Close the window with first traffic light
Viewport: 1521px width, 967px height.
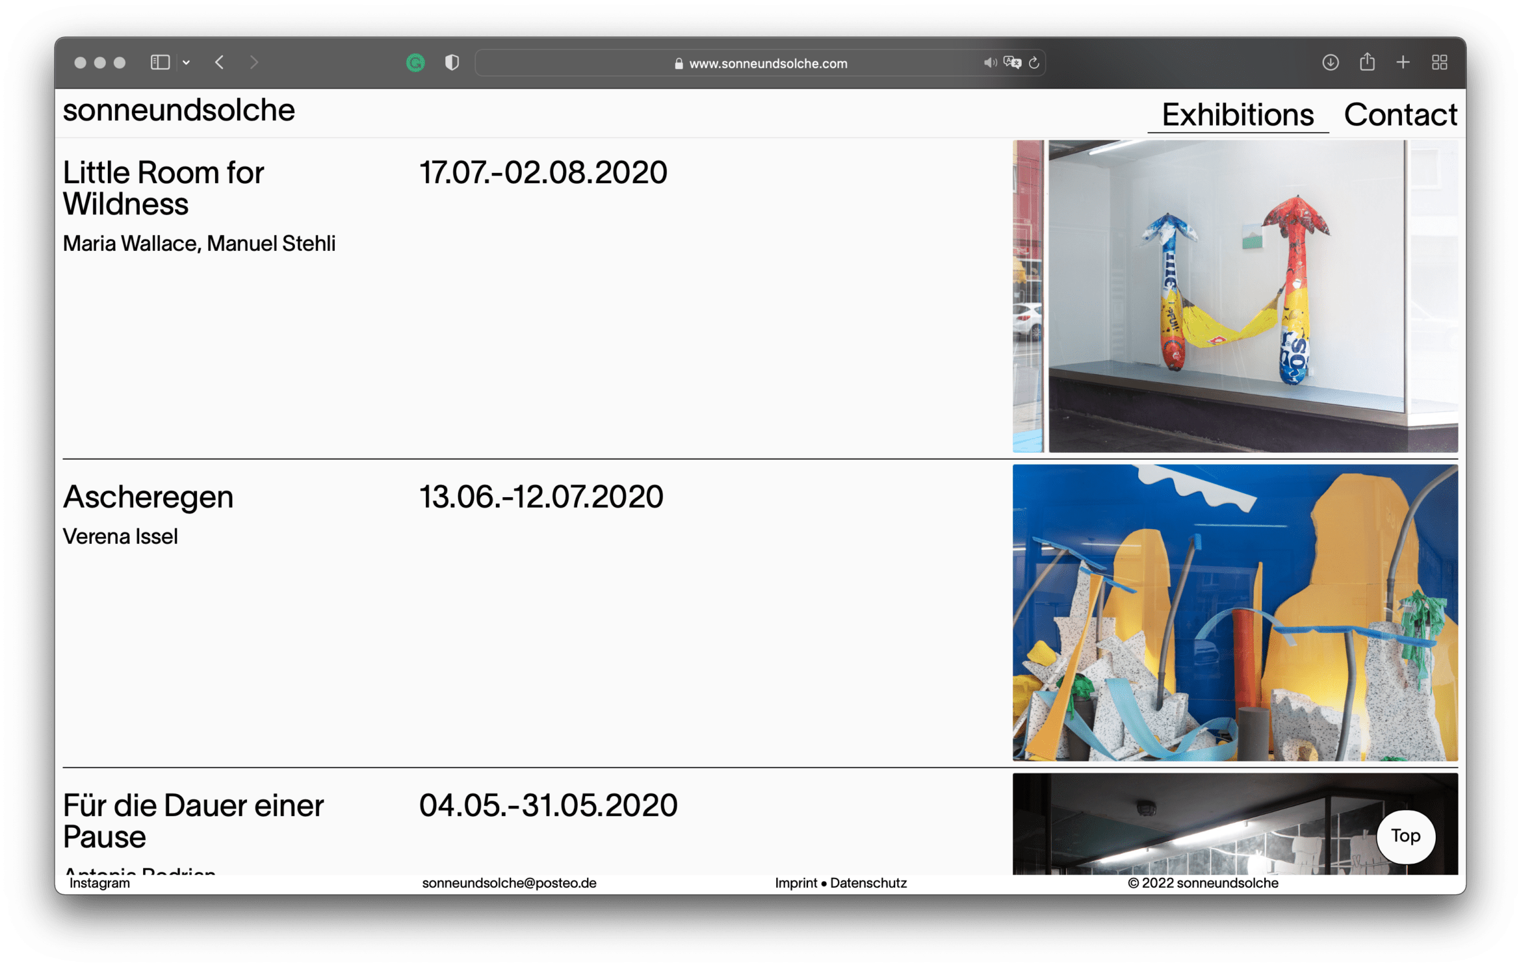coord(81,62)
